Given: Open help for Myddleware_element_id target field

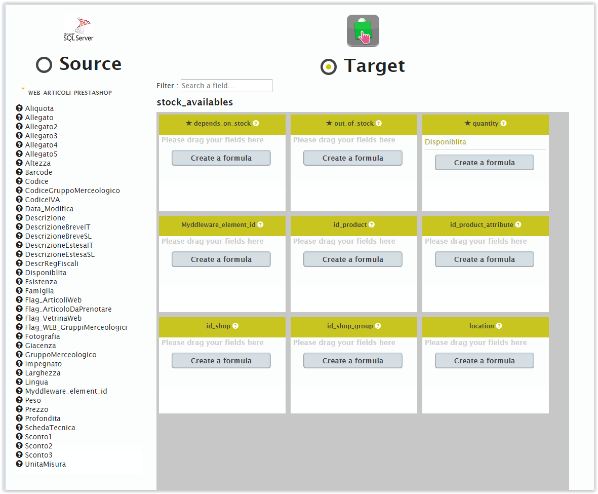Looking at the screenshot, I should click(260, 224).
